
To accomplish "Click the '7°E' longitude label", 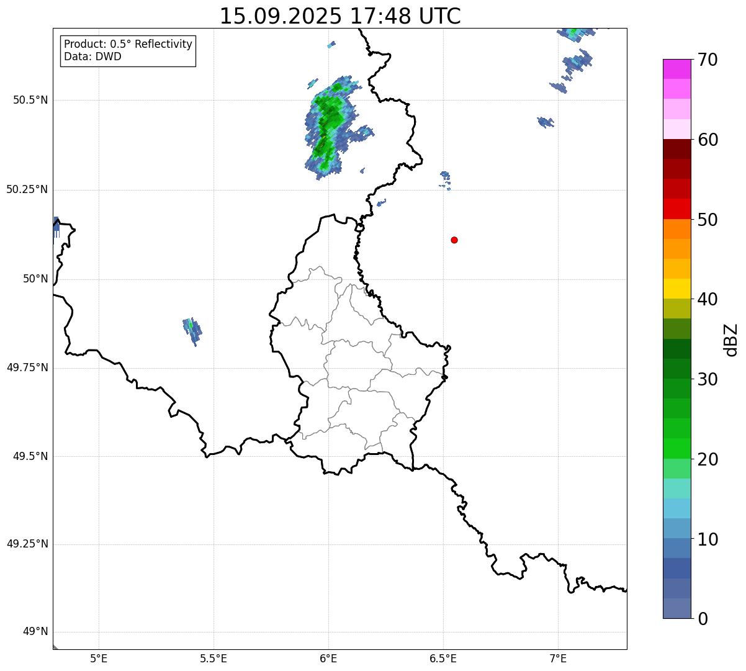I will coord(558,658).
